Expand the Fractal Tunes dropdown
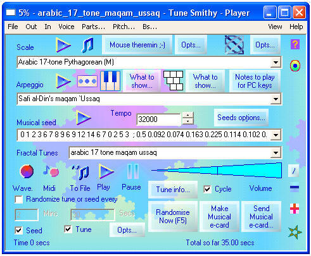311x256 pixels. click(x=276, y=153)
